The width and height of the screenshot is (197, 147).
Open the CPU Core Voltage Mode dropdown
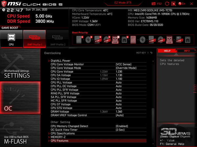(x=126, y=68)
